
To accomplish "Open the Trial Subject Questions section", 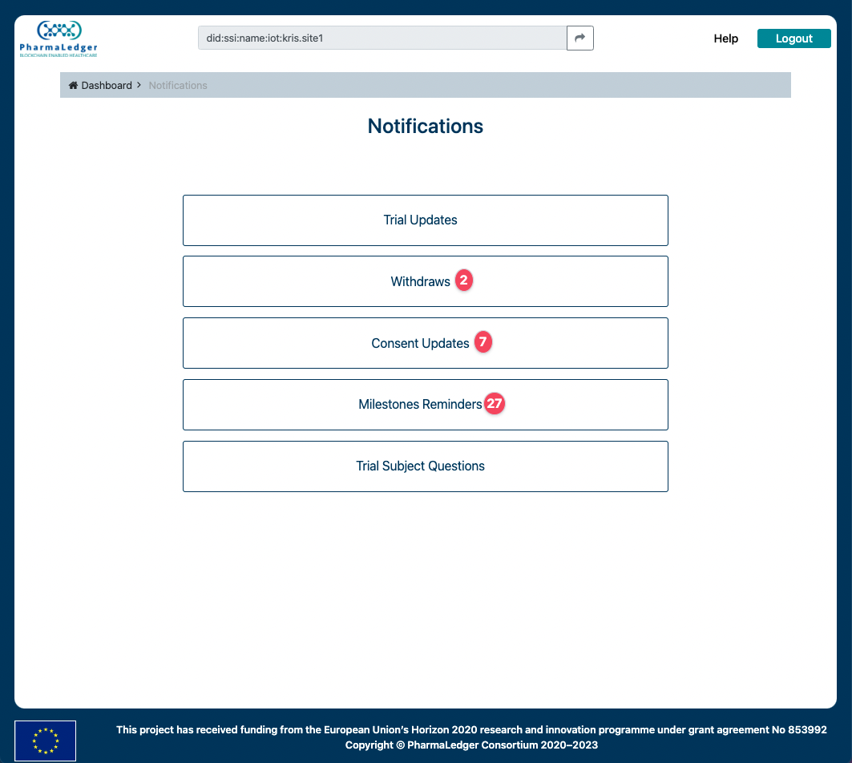I will tap(426, 466).
